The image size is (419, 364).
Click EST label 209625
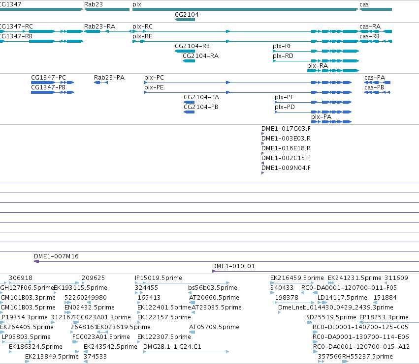tap(93, 278)
